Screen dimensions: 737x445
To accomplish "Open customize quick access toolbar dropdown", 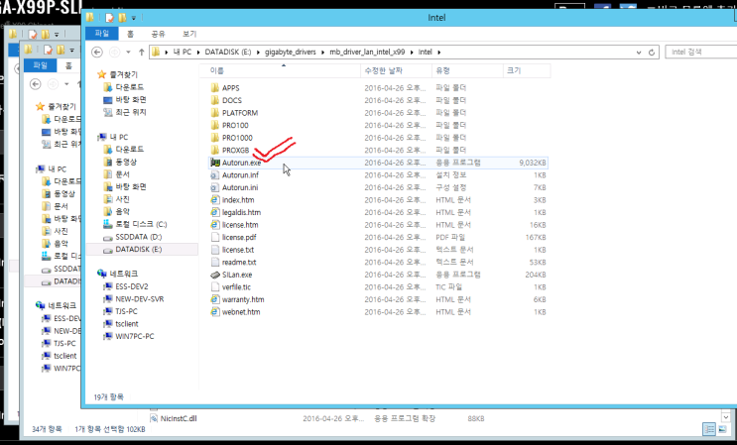I will 134,18.
